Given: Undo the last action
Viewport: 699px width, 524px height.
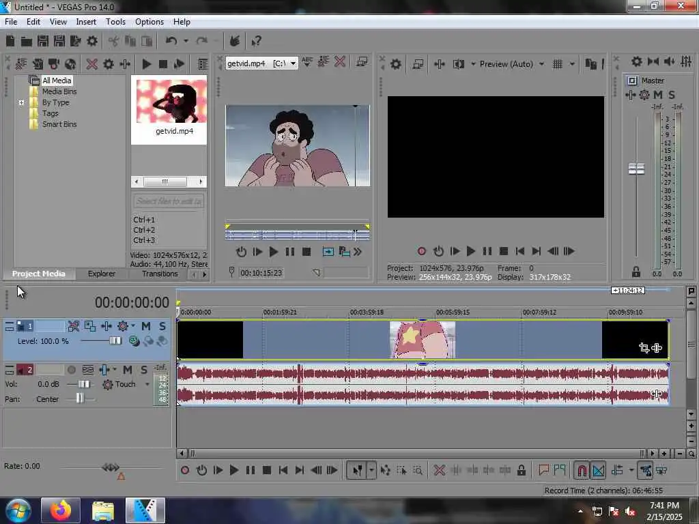Looking at the screenshot, I should (171, 42).
